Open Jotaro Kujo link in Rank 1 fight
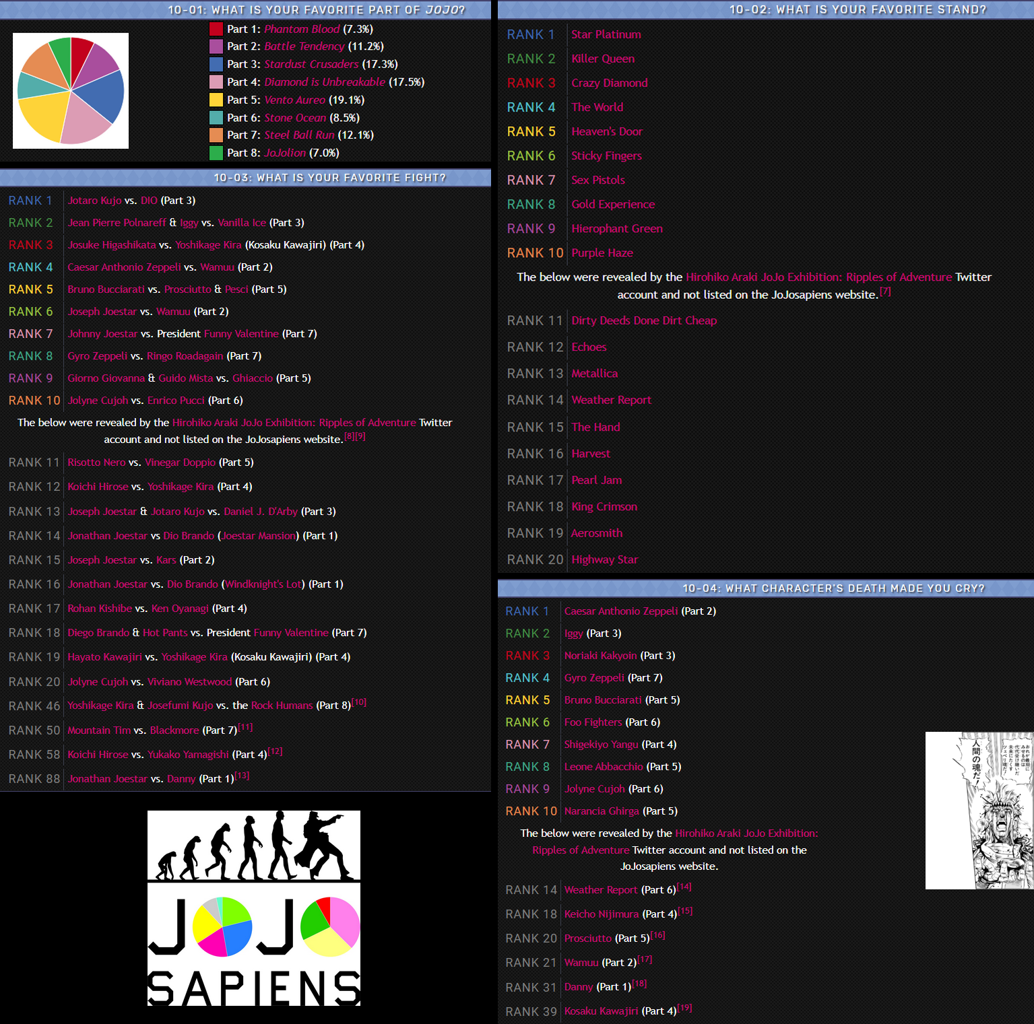1034x1024 pixels. pyautogui.click(x=94, y=201)
